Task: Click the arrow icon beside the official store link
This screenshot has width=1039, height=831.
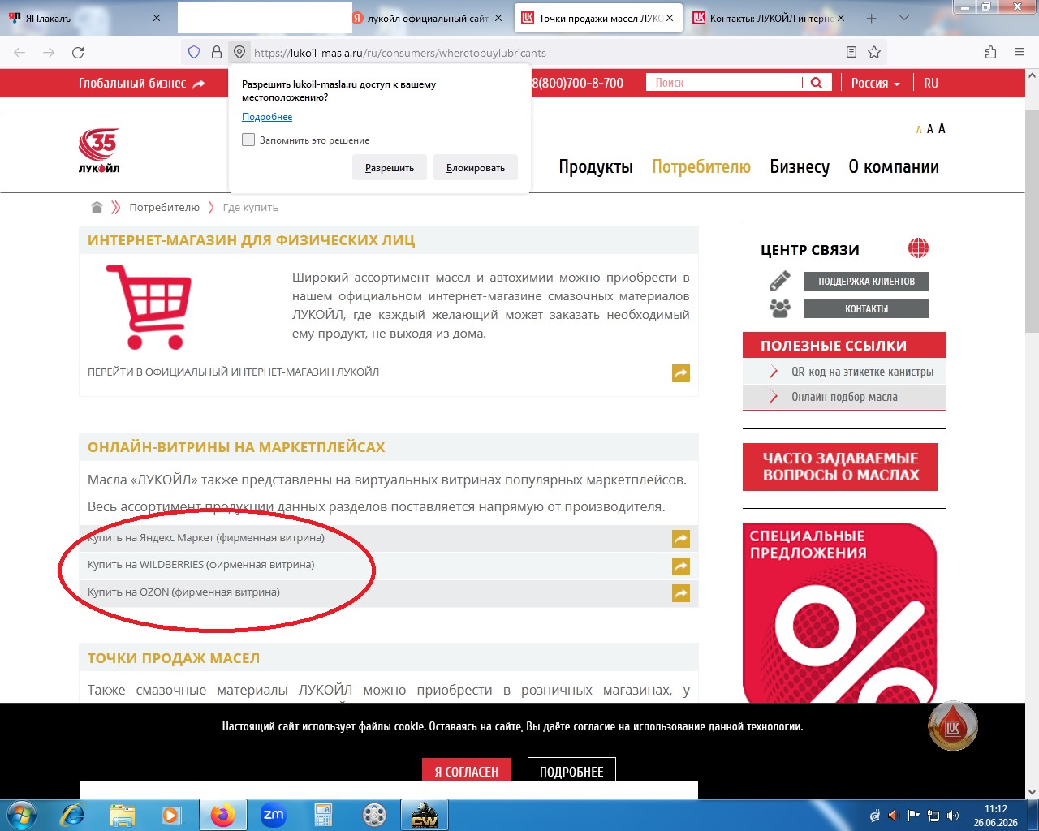Action: click(681, 373)
